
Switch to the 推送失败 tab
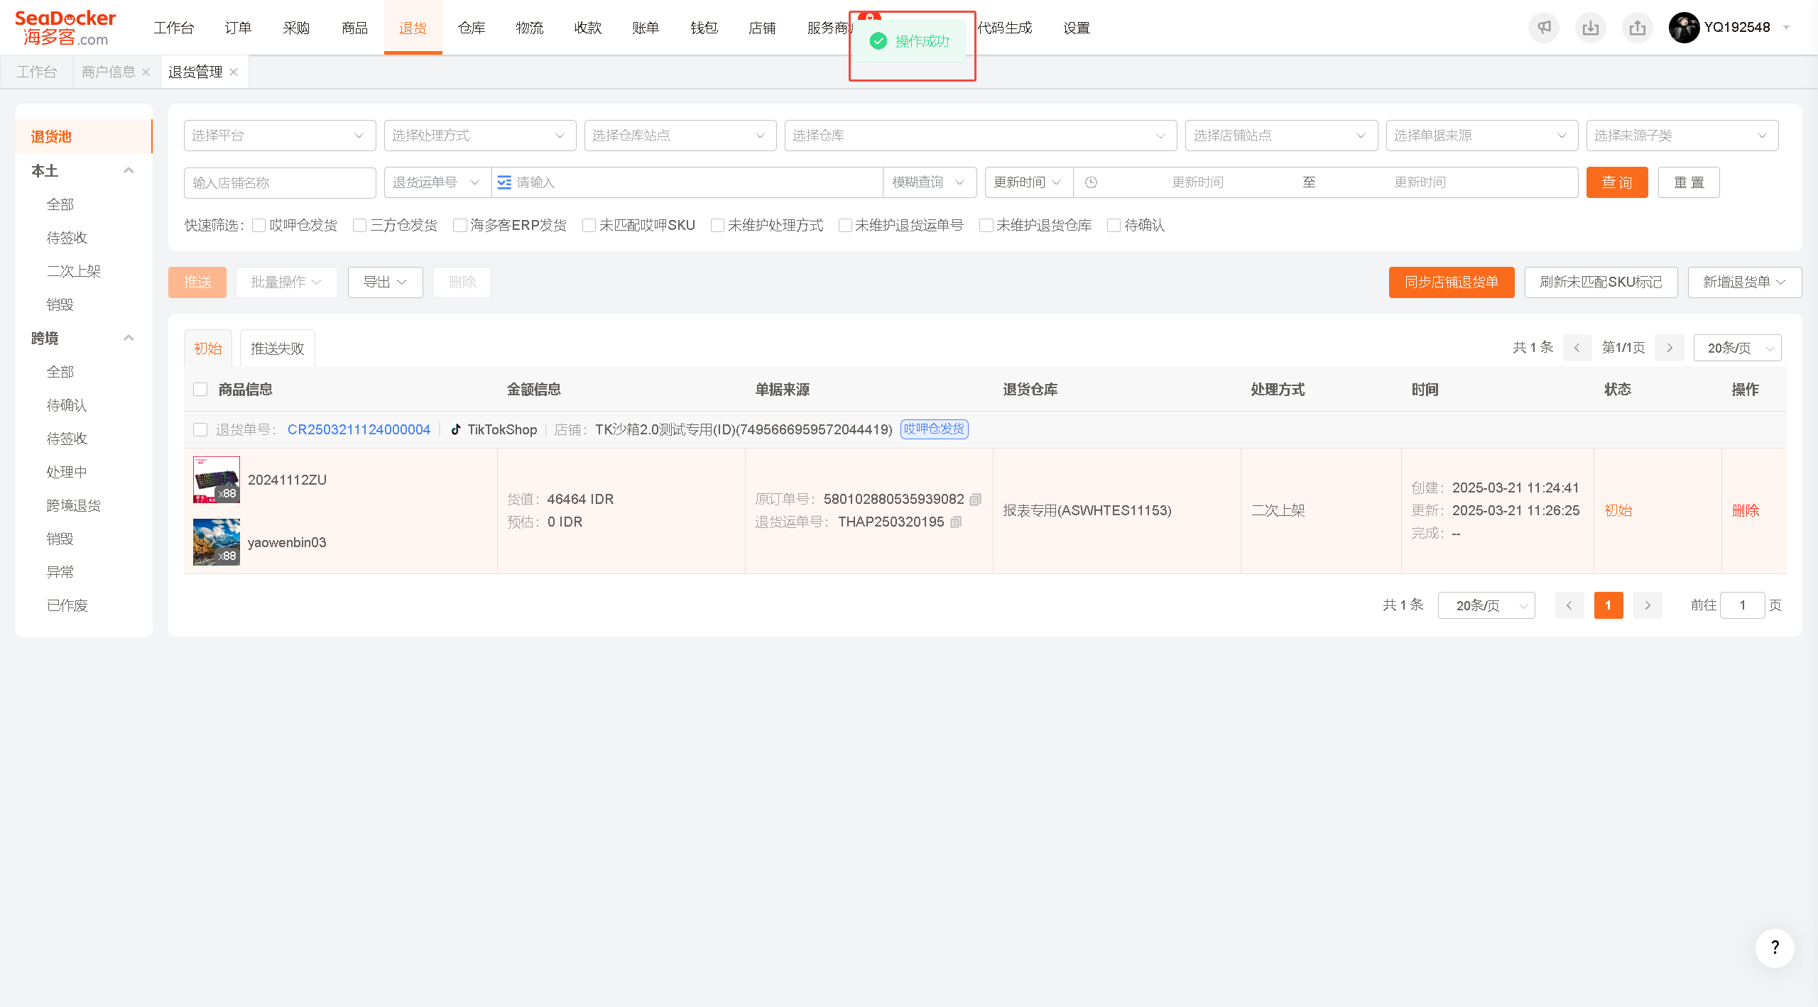pyautogui.click(x=277, y=348)
